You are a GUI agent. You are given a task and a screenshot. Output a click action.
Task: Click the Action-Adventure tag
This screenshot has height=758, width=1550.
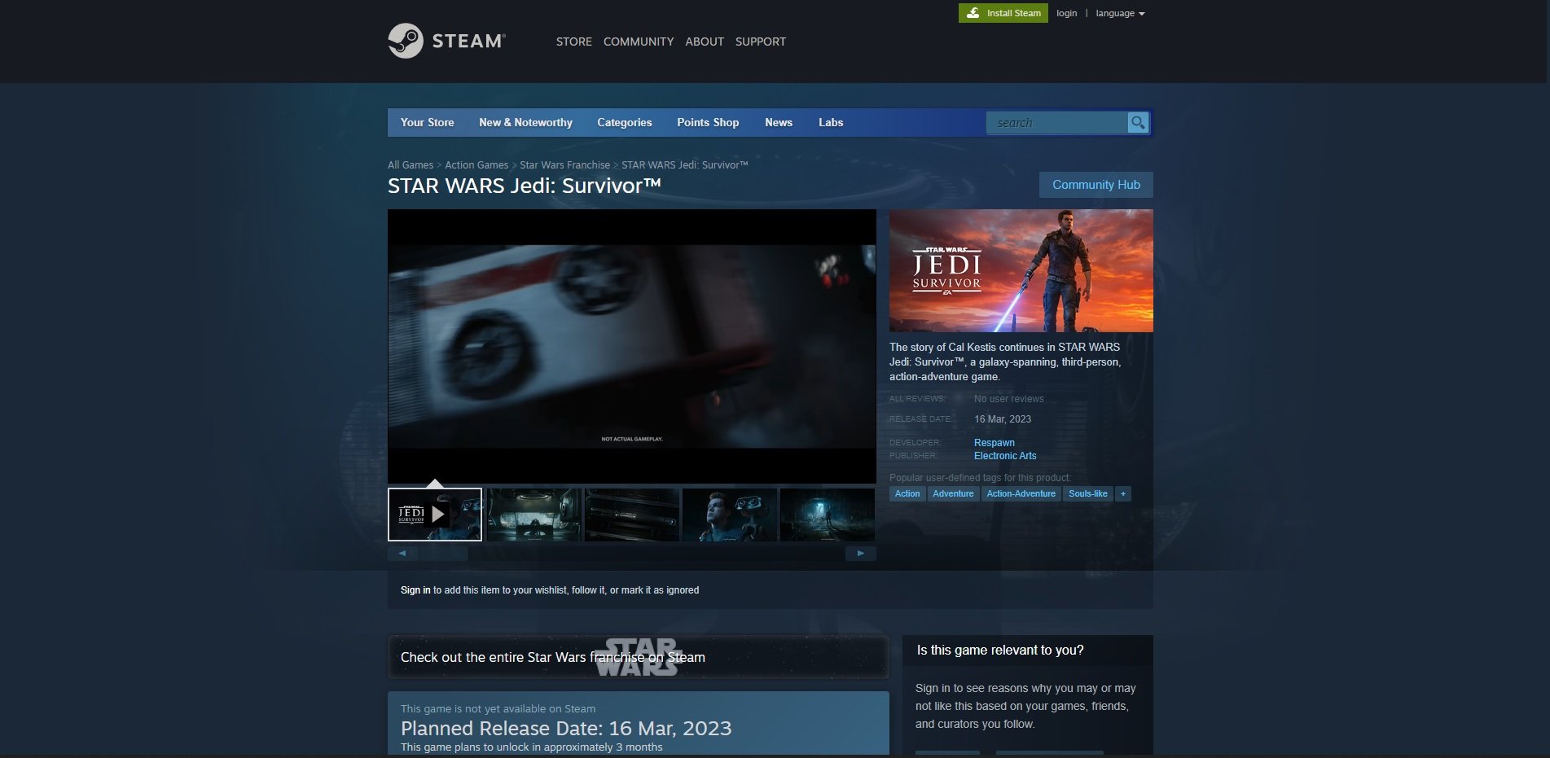1021,494
